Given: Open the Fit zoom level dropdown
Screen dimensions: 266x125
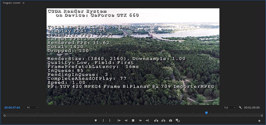Looking at the screenshot, I should (32, 107).
